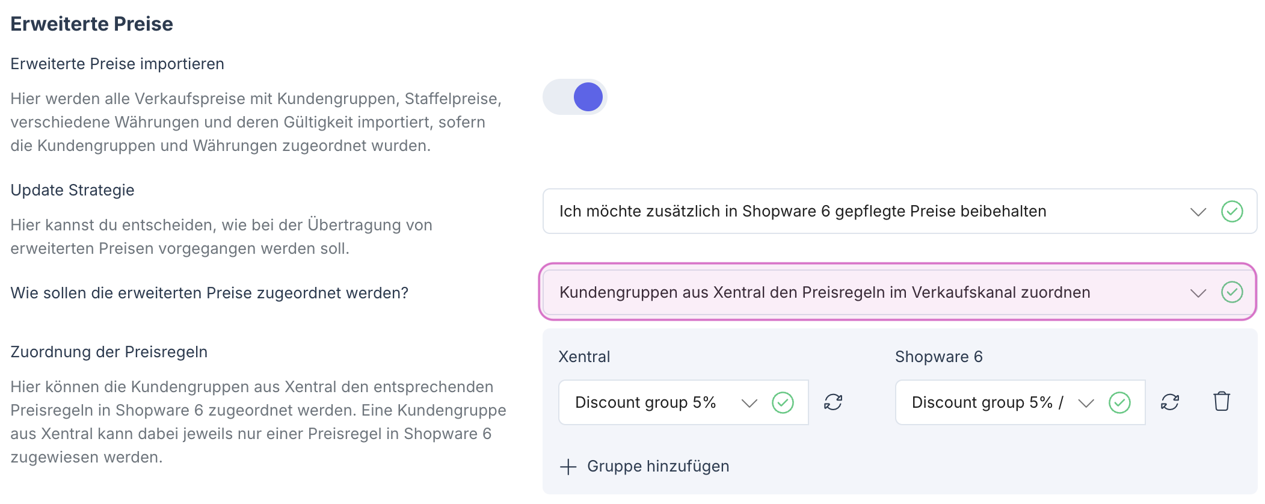Refresh the Shopware 6 price rules list
The width and height of the screenshot is (1265, 504).
[x=1170, y=402]
